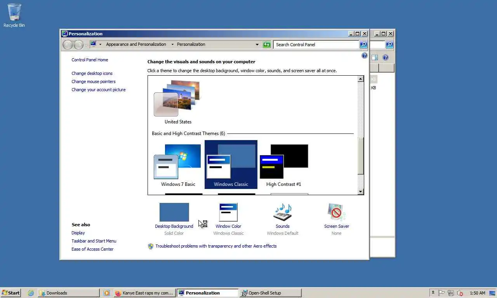Switch to the Downloads taskbar window
The image size is (497, 298).
click(x=68, y=293)
